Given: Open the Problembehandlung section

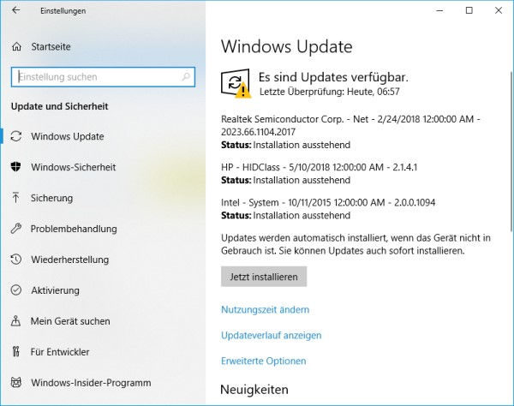Looking at the screenshot, I should pyautogui.click(x=74, y=229).
